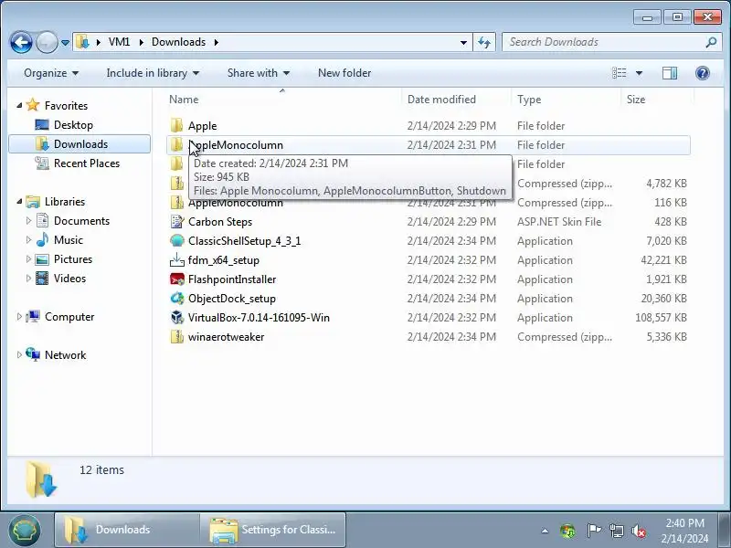Collapse the Favorites tree group

click(x=19, y=105)
